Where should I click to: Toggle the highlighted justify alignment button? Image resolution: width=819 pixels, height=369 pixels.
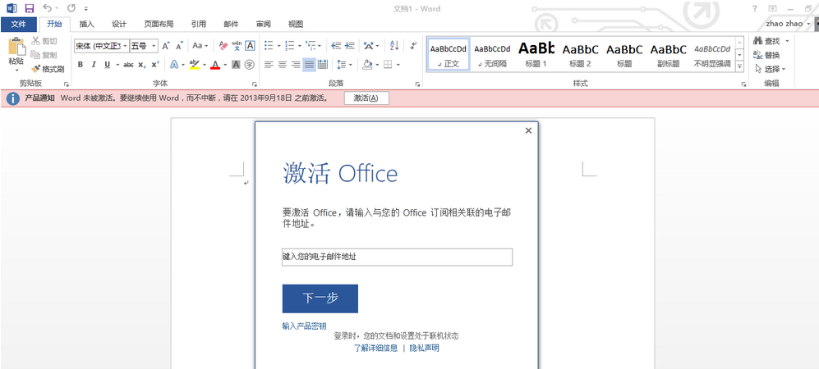[x=309, y=65]
